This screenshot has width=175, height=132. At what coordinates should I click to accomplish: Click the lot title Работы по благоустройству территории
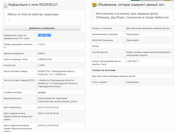[x=33, y=14]
